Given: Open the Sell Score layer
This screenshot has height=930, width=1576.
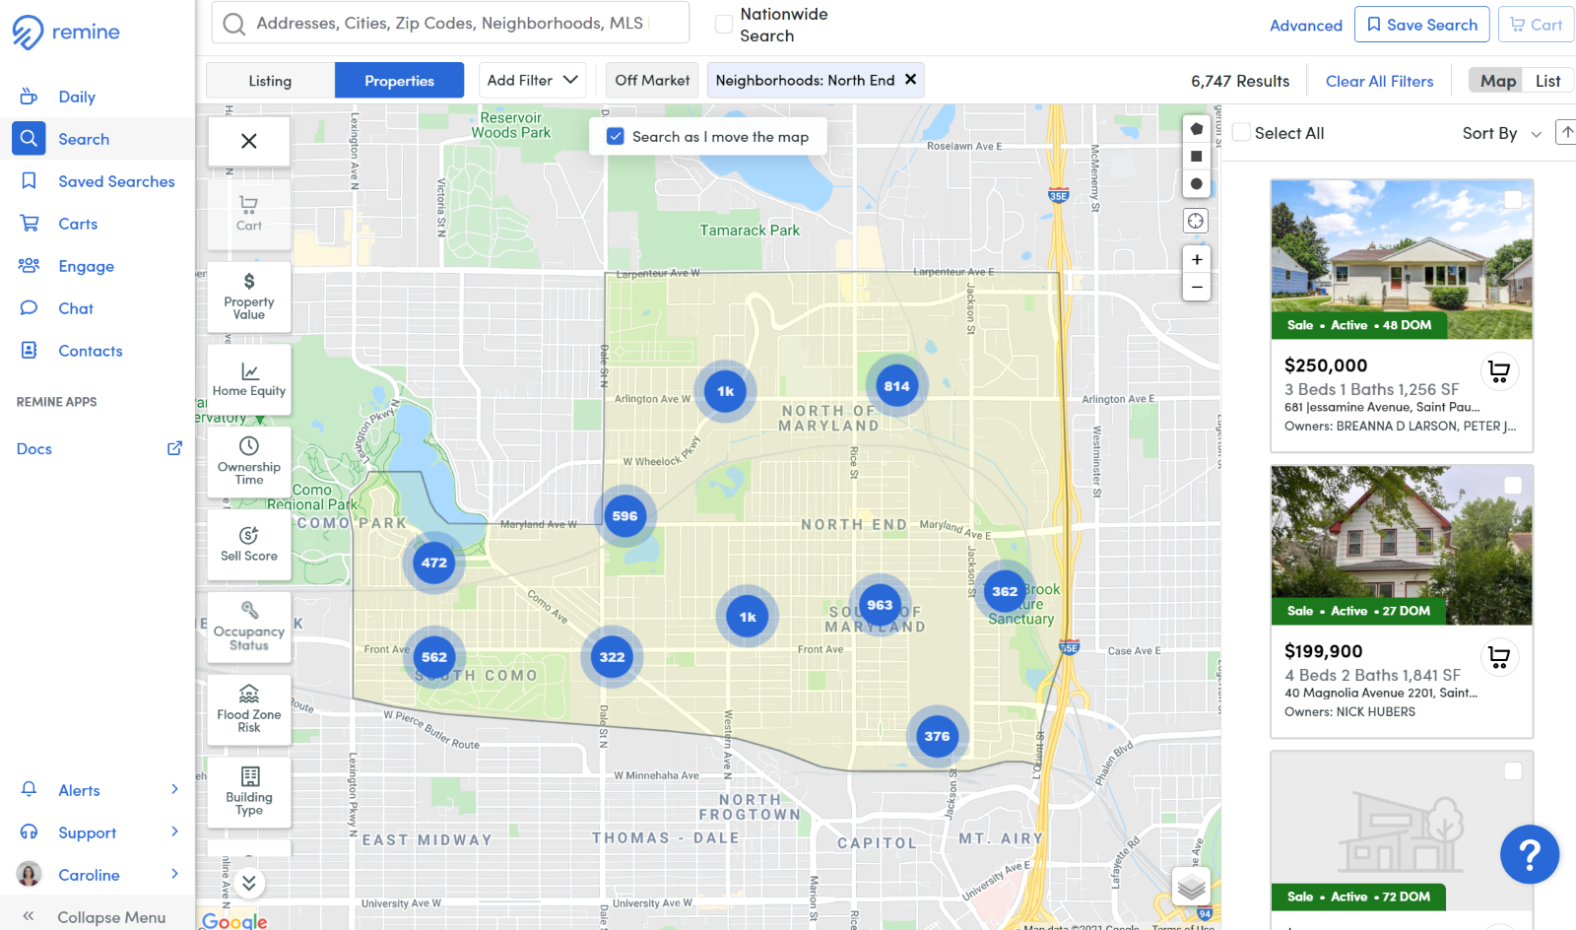Looking at the screenshot, I should [249, 544].
